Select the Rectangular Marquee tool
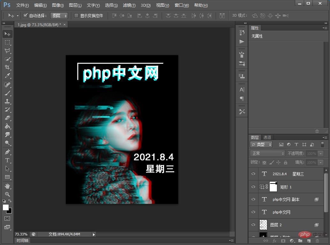330x245 pixels. click(x=7, y=42)
